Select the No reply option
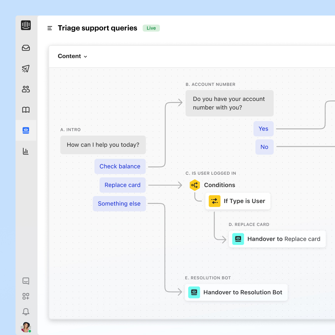 tap(264, 147)
